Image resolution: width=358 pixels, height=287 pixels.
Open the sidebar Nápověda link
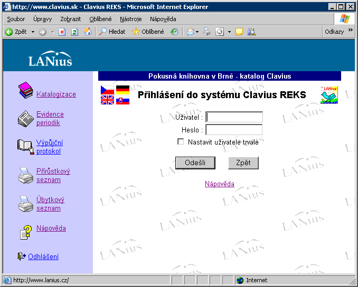coord(51,228)
